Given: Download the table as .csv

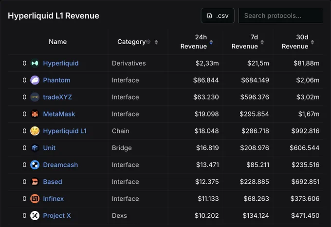Looking at the screenshot, I should click(x=218, y=16).
